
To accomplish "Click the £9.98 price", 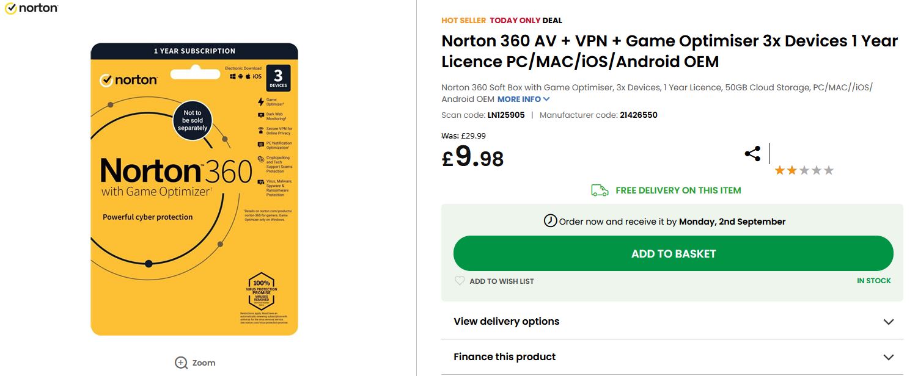I will coord(473,157).
